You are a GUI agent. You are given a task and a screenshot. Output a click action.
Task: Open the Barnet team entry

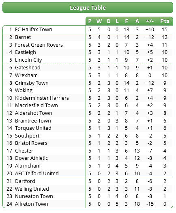pos(23,37)
